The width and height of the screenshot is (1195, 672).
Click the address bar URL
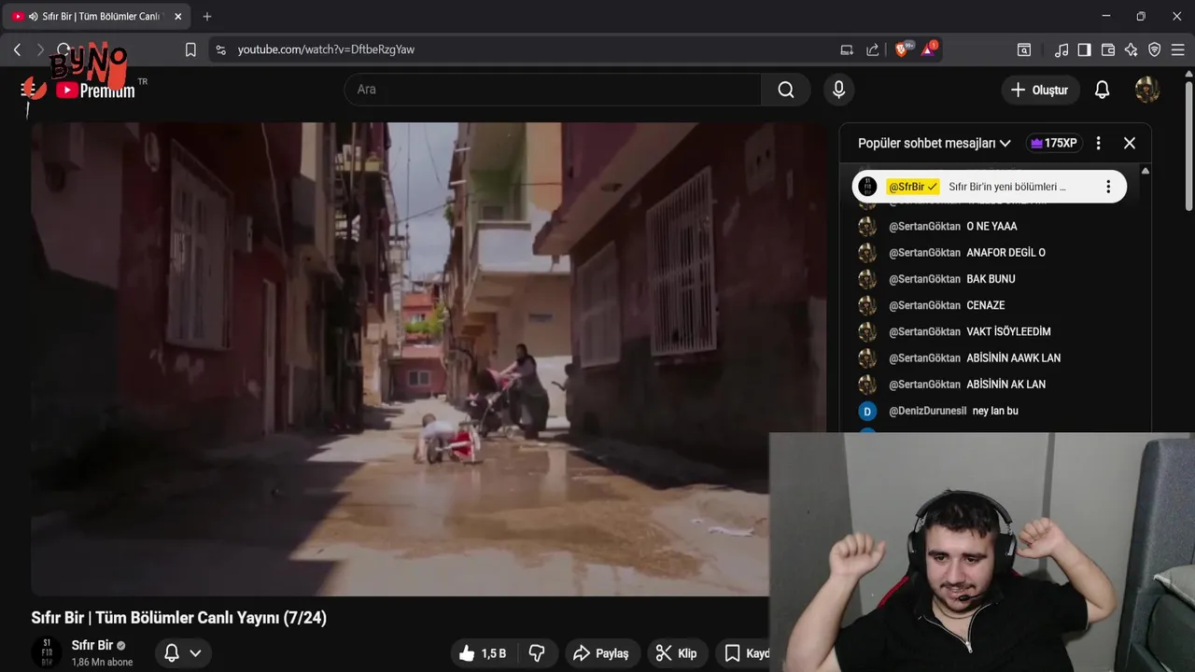pos(326,49)
